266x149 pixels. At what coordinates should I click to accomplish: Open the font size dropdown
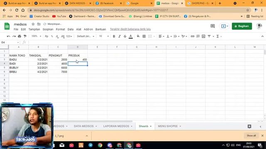tap(104, 36)
